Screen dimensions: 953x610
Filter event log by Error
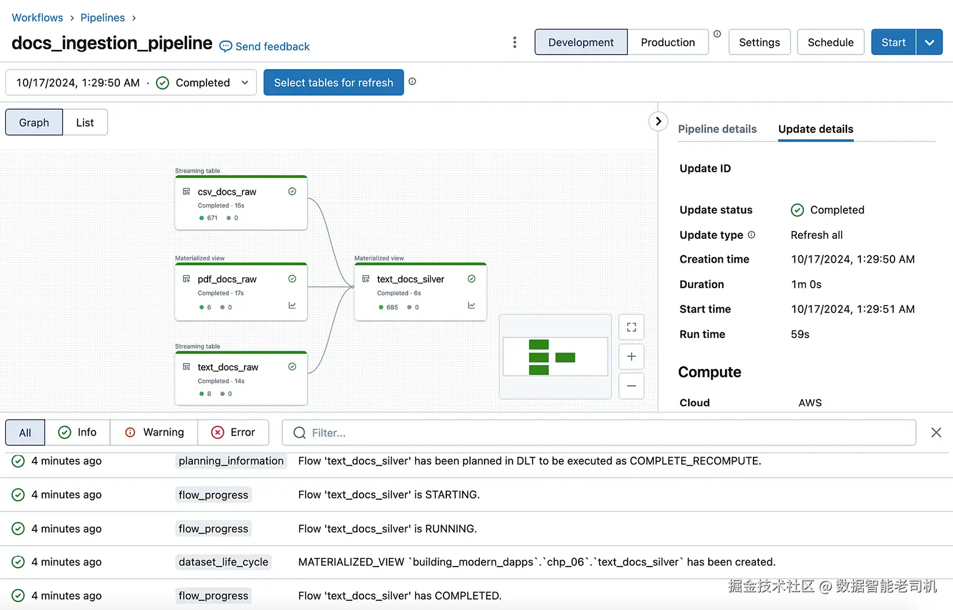pos(233,433)
